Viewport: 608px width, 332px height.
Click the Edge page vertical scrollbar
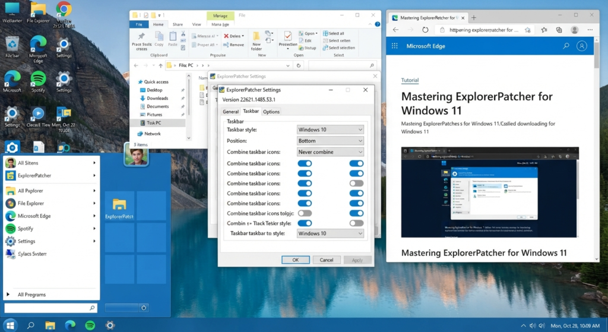click(596, 148)
